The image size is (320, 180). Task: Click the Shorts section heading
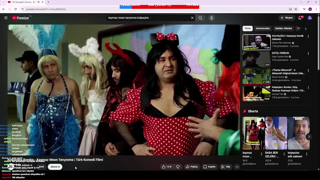tap(253, 111)
